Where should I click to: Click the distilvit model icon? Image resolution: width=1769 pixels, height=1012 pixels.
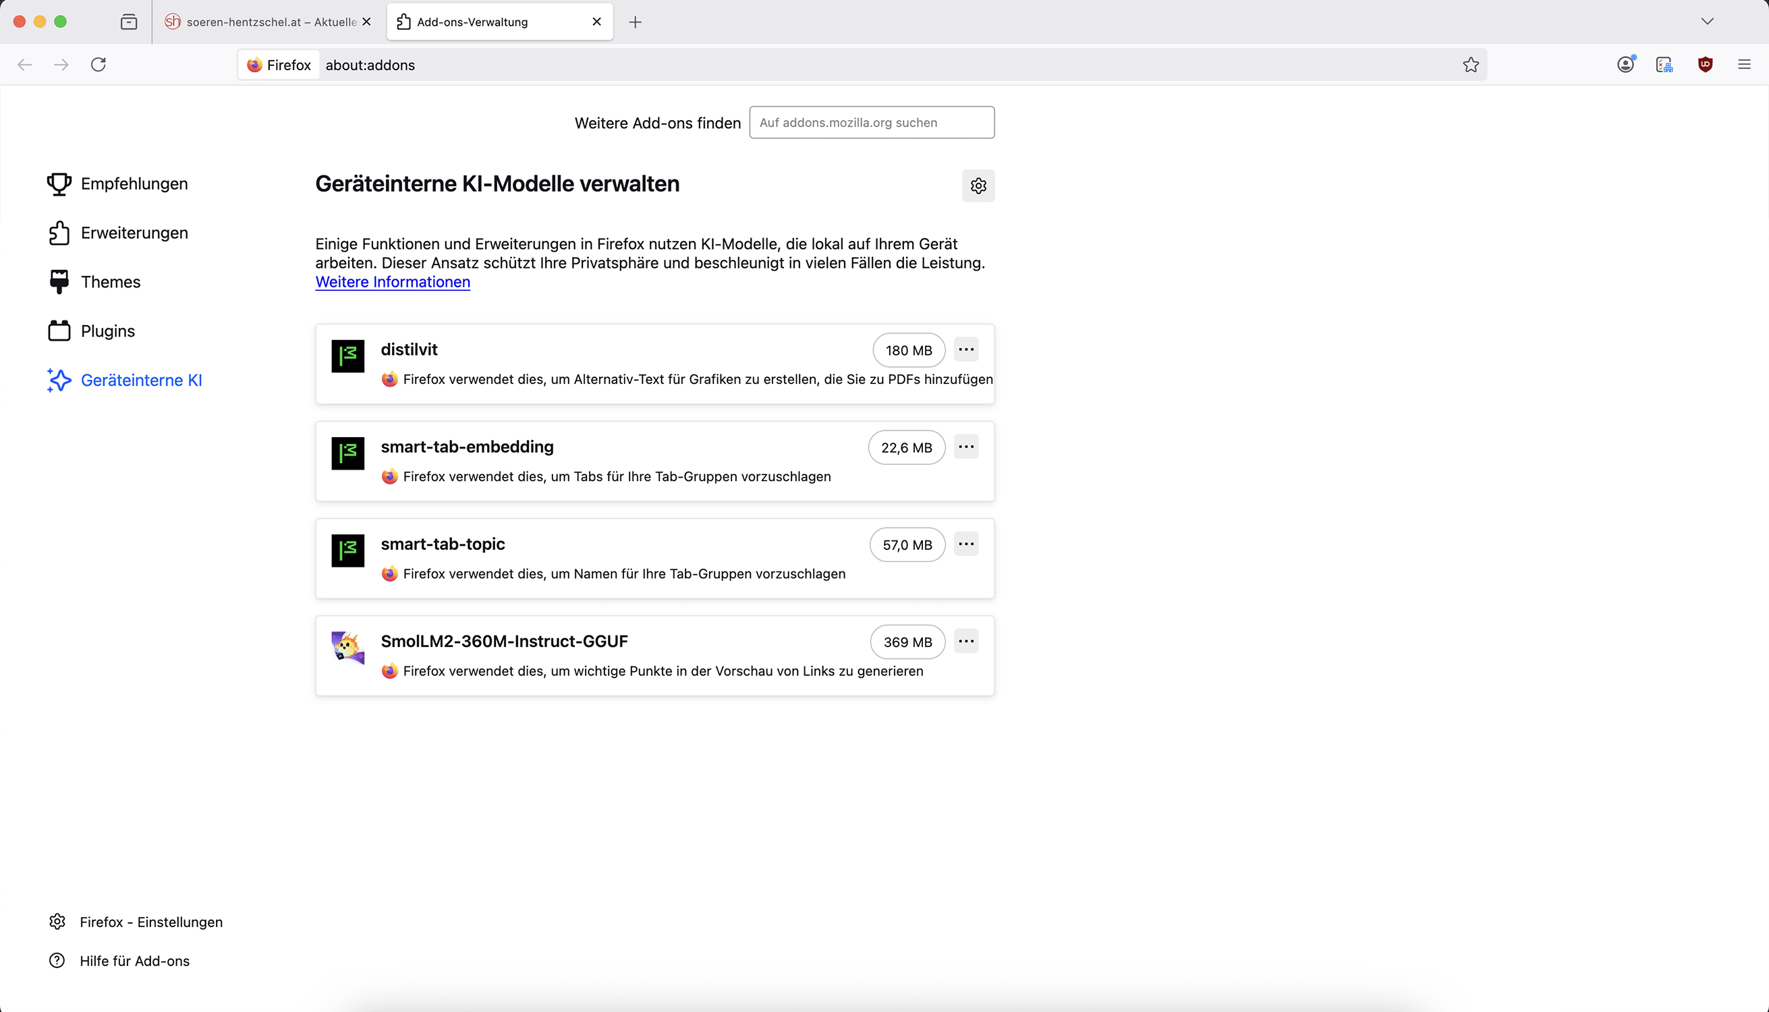click(x=347, y=357)
